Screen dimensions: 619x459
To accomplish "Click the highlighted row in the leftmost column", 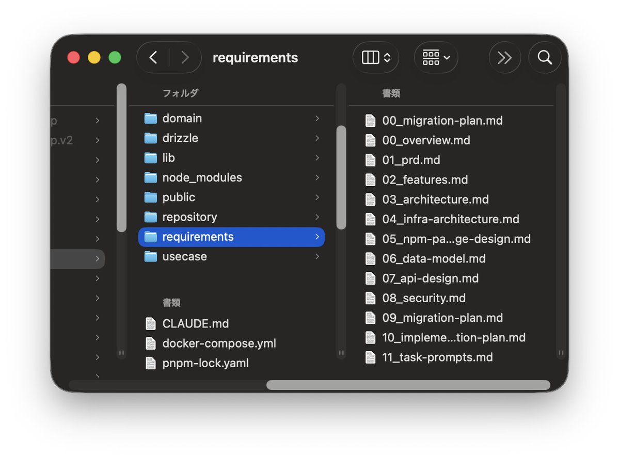I will (78, 259).
